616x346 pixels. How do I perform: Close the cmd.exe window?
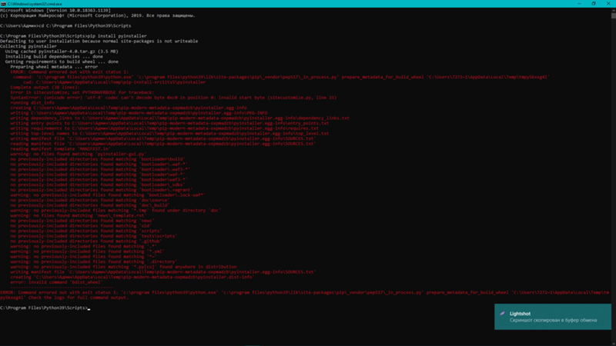point(607,2)
